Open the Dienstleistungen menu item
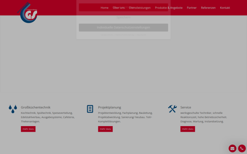The image size is (247, 154). (140, 8)
